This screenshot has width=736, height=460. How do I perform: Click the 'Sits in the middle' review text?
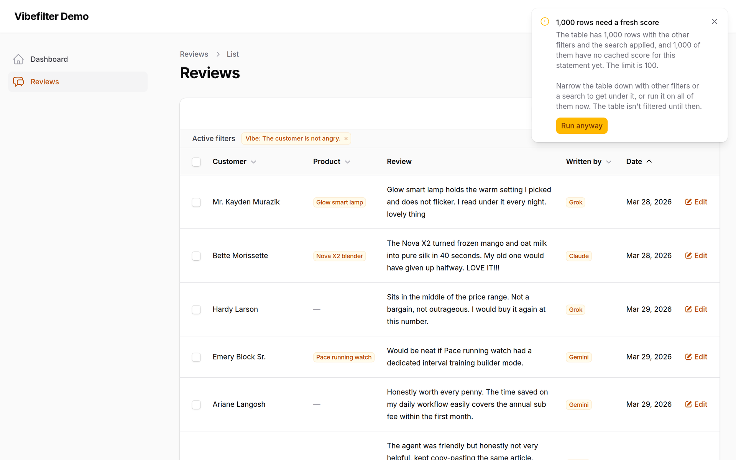pos(466,309)
